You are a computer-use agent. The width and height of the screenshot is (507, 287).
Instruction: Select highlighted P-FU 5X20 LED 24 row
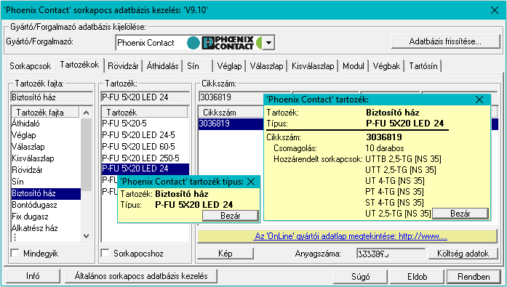[x=145, y=169]
